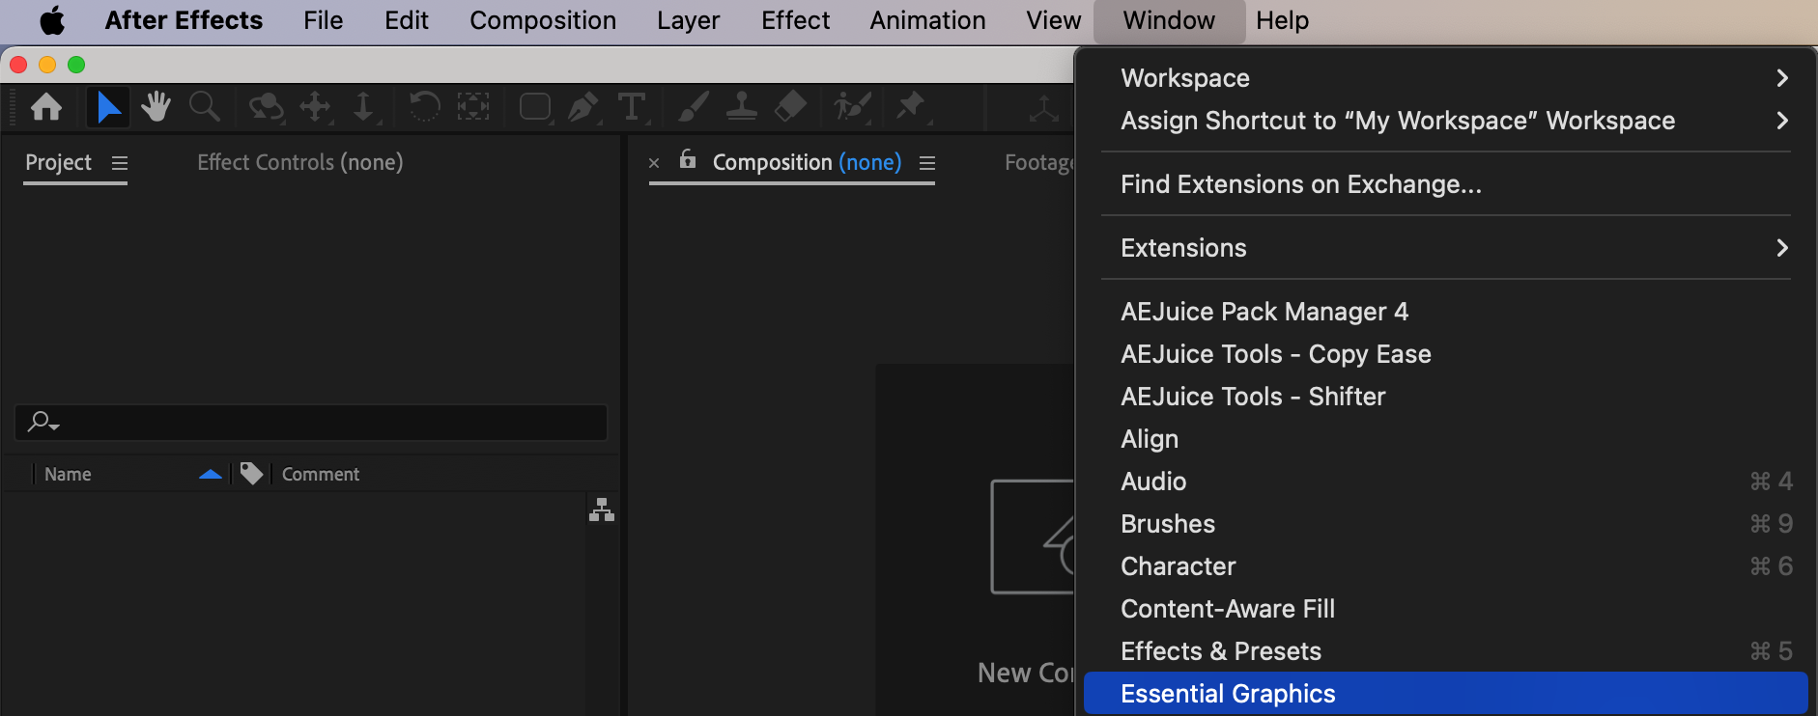Image resolution: width=1818 pixels, height=716 pixels.
Task: Click Find Extensions on Exchange
Action: (1300, 184)
